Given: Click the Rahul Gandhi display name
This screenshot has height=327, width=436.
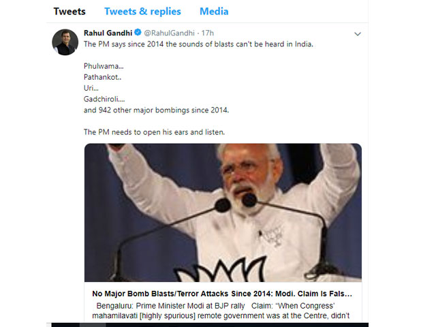Looking at the screenshot, I should [x=108, y=32].
